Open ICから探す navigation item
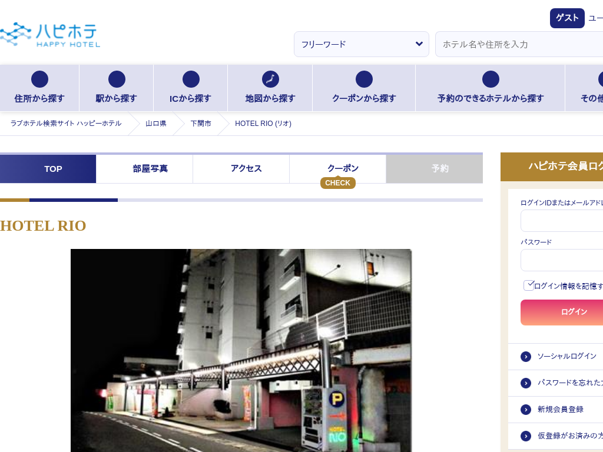This screenshot has height=452, width=603. pyautogui.click(x=190, y=88)
